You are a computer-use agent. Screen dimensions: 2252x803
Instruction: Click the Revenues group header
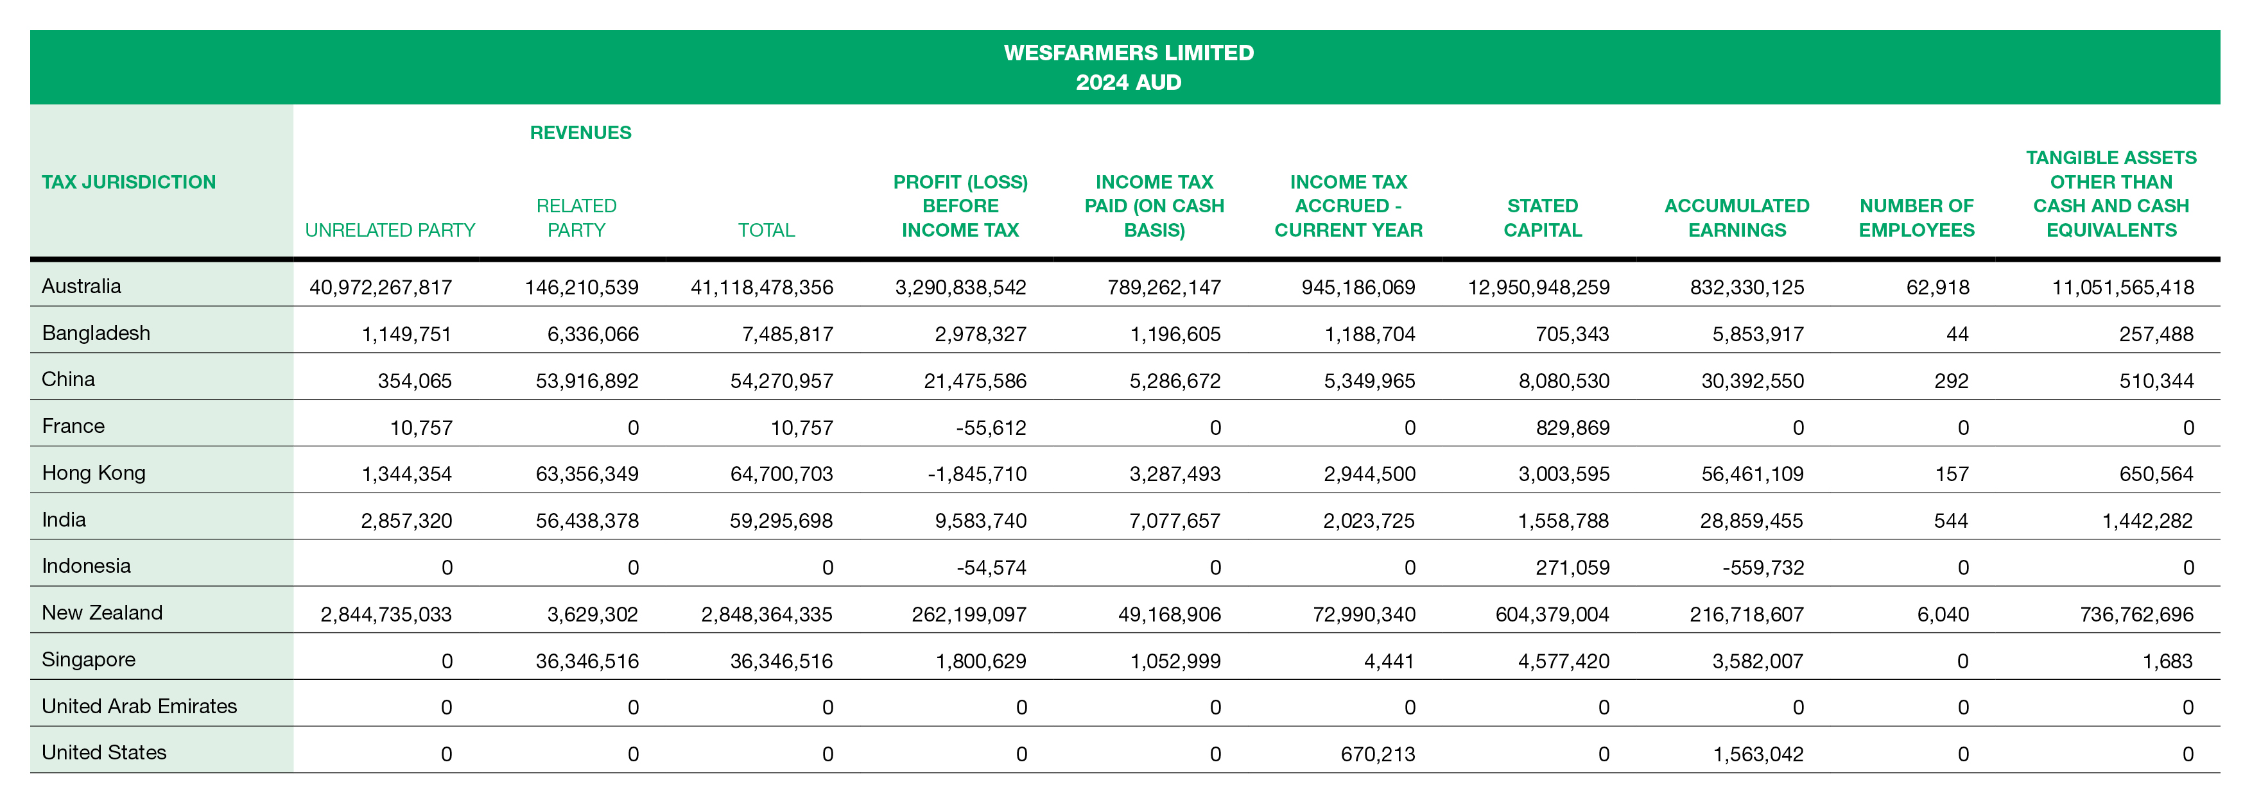pos(580,133)
